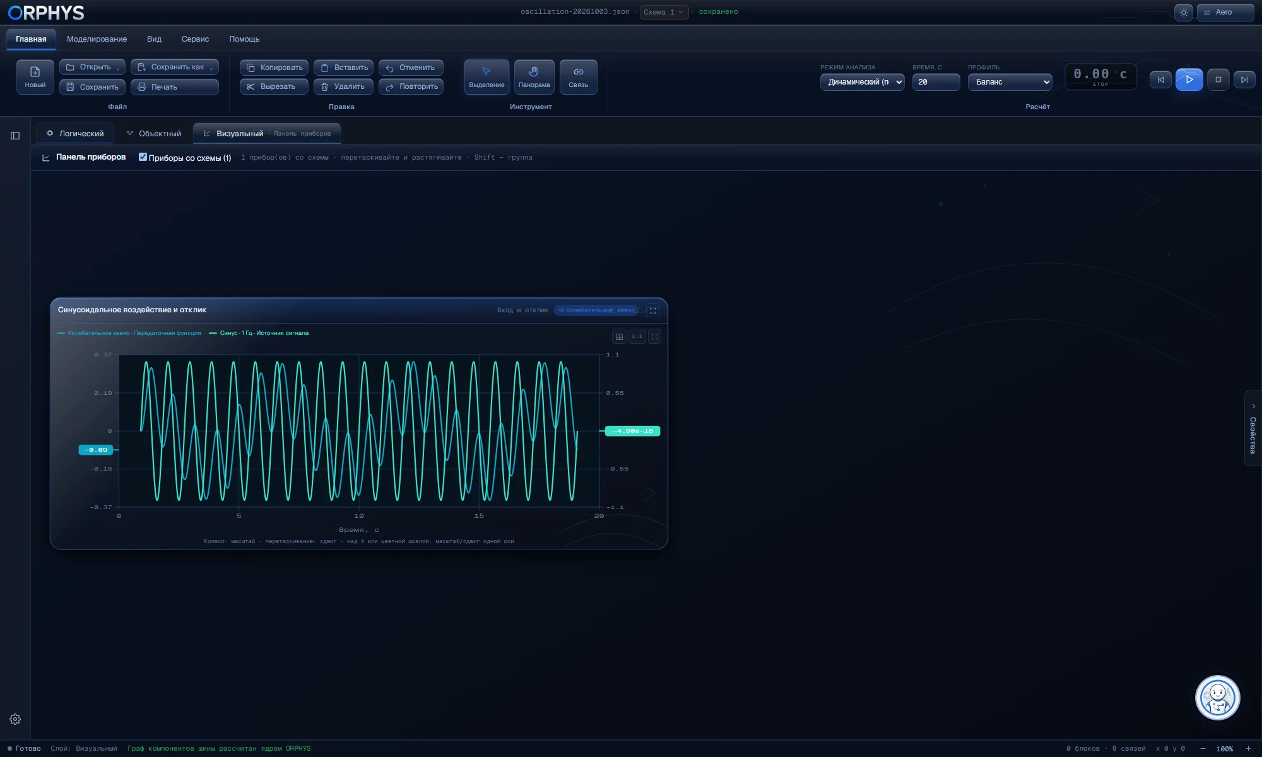The height and width of the screenshot is (757, 1262).
Task: Switch to the Объектный layer tab
Action: point(154,134)
